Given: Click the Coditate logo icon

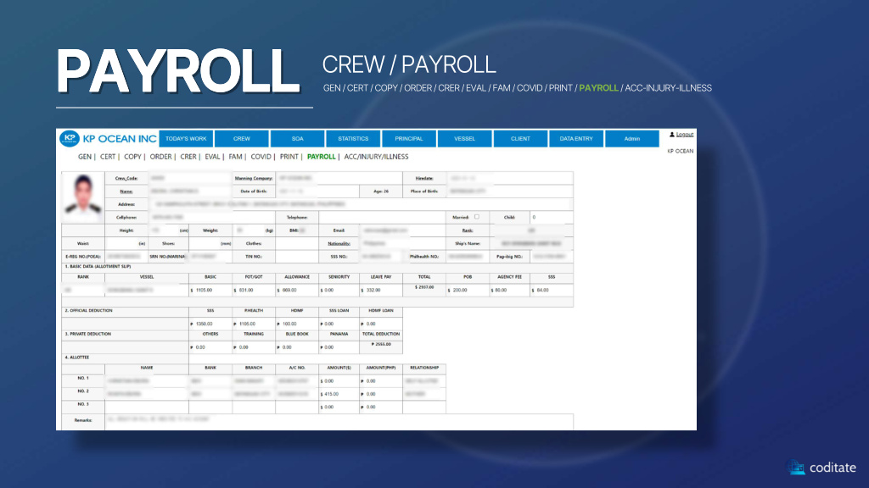Looking at the screenshot, I should click(x=796, y=468).
